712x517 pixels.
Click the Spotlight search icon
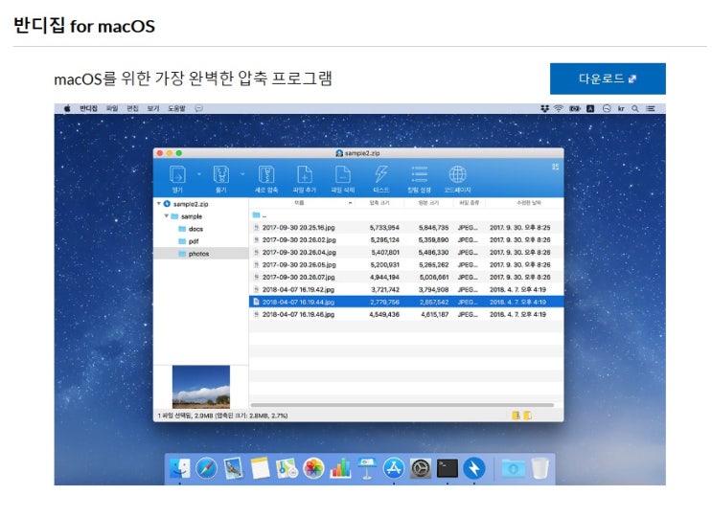635,108
